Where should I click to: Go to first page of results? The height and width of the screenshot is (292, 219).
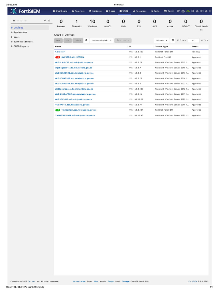[x=178, y=40]
